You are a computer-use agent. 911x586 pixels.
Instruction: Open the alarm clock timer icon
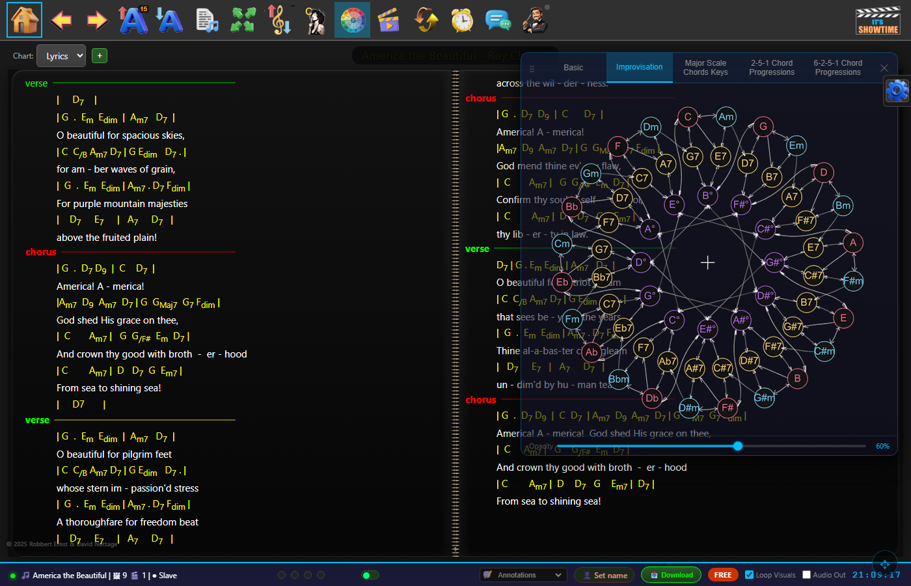point(462,20)
